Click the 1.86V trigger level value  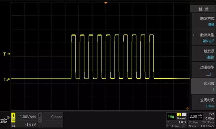(x=182, y=122)
